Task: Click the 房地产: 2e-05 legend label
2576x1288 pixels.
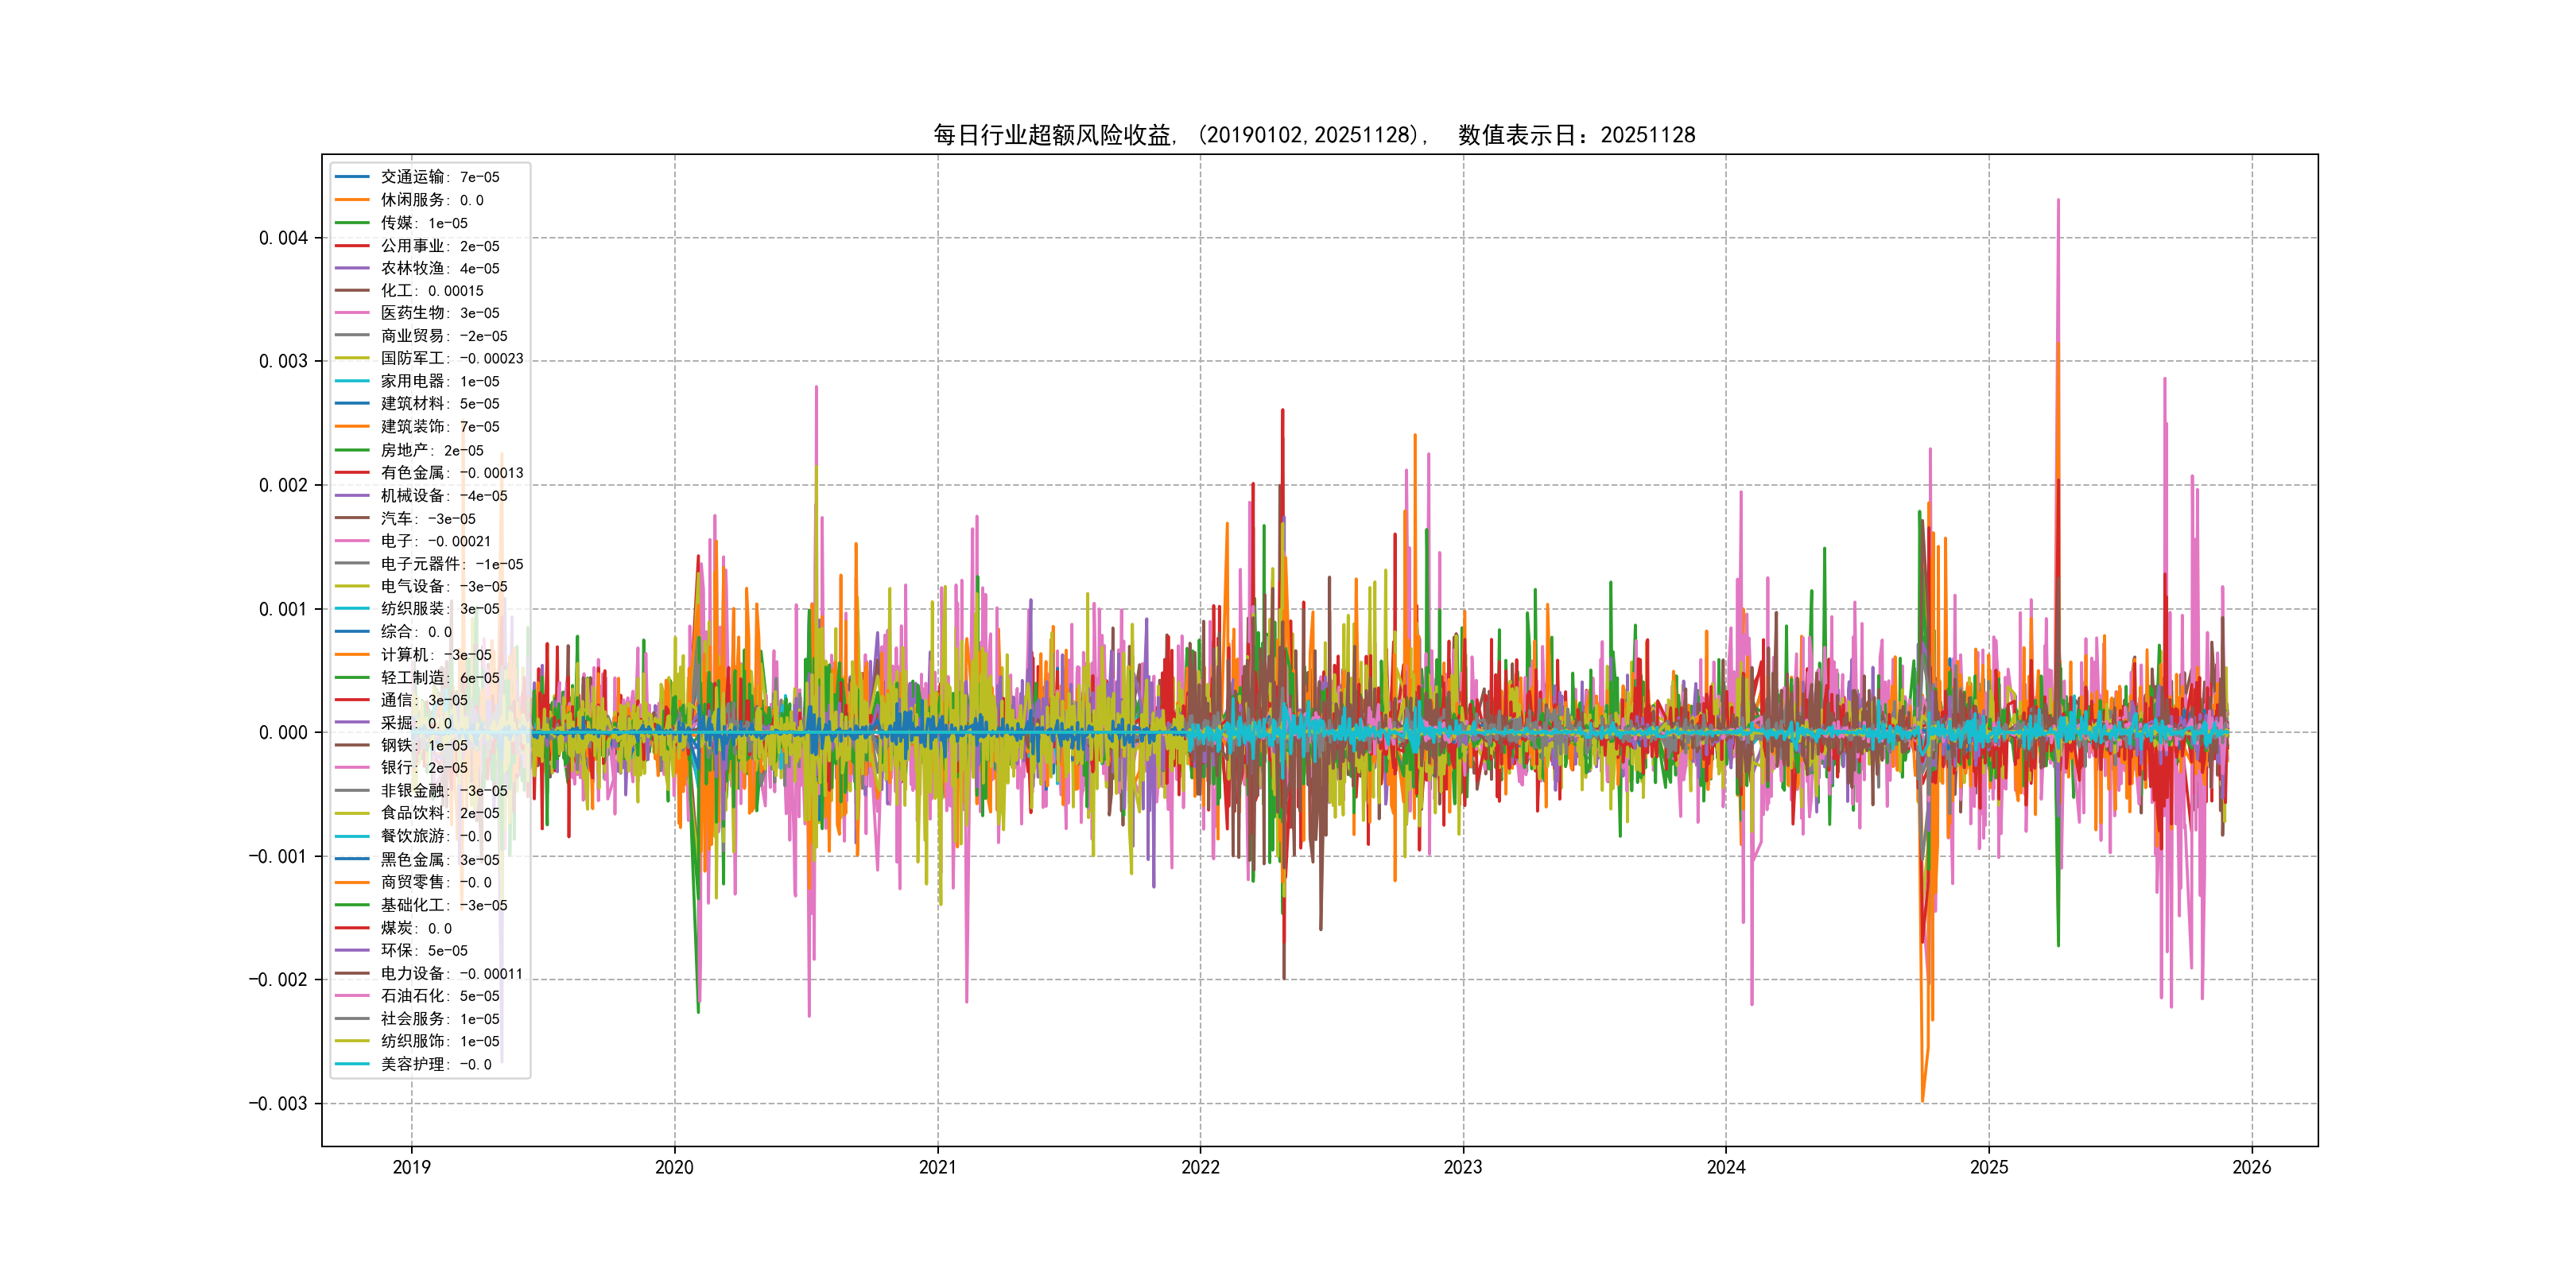Action: (x=431, y=450)
